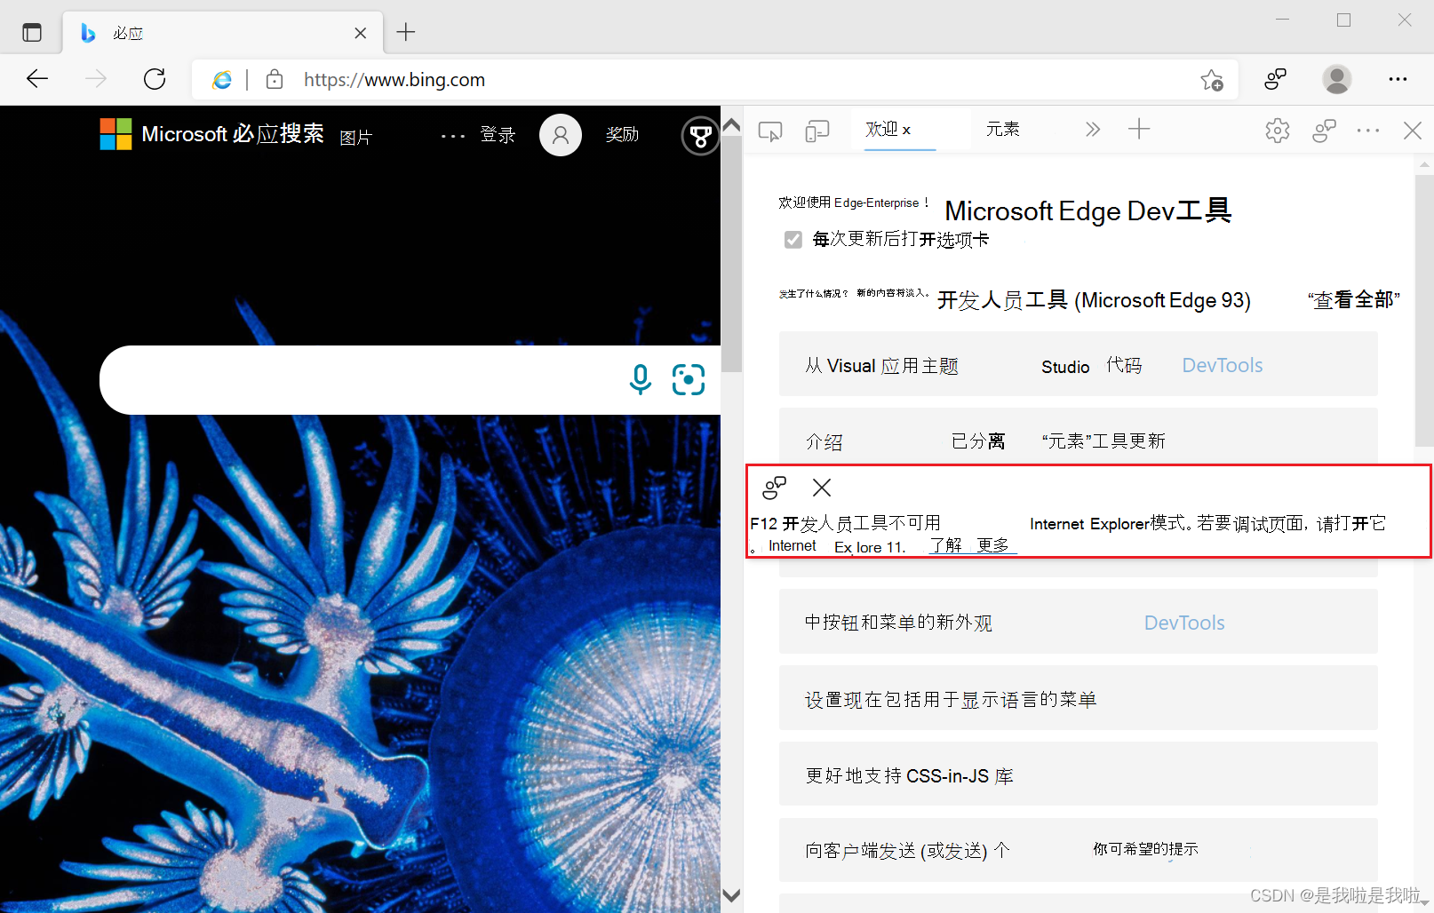
Task: View site info via the lock icon
Action: [x=275, y=79]
